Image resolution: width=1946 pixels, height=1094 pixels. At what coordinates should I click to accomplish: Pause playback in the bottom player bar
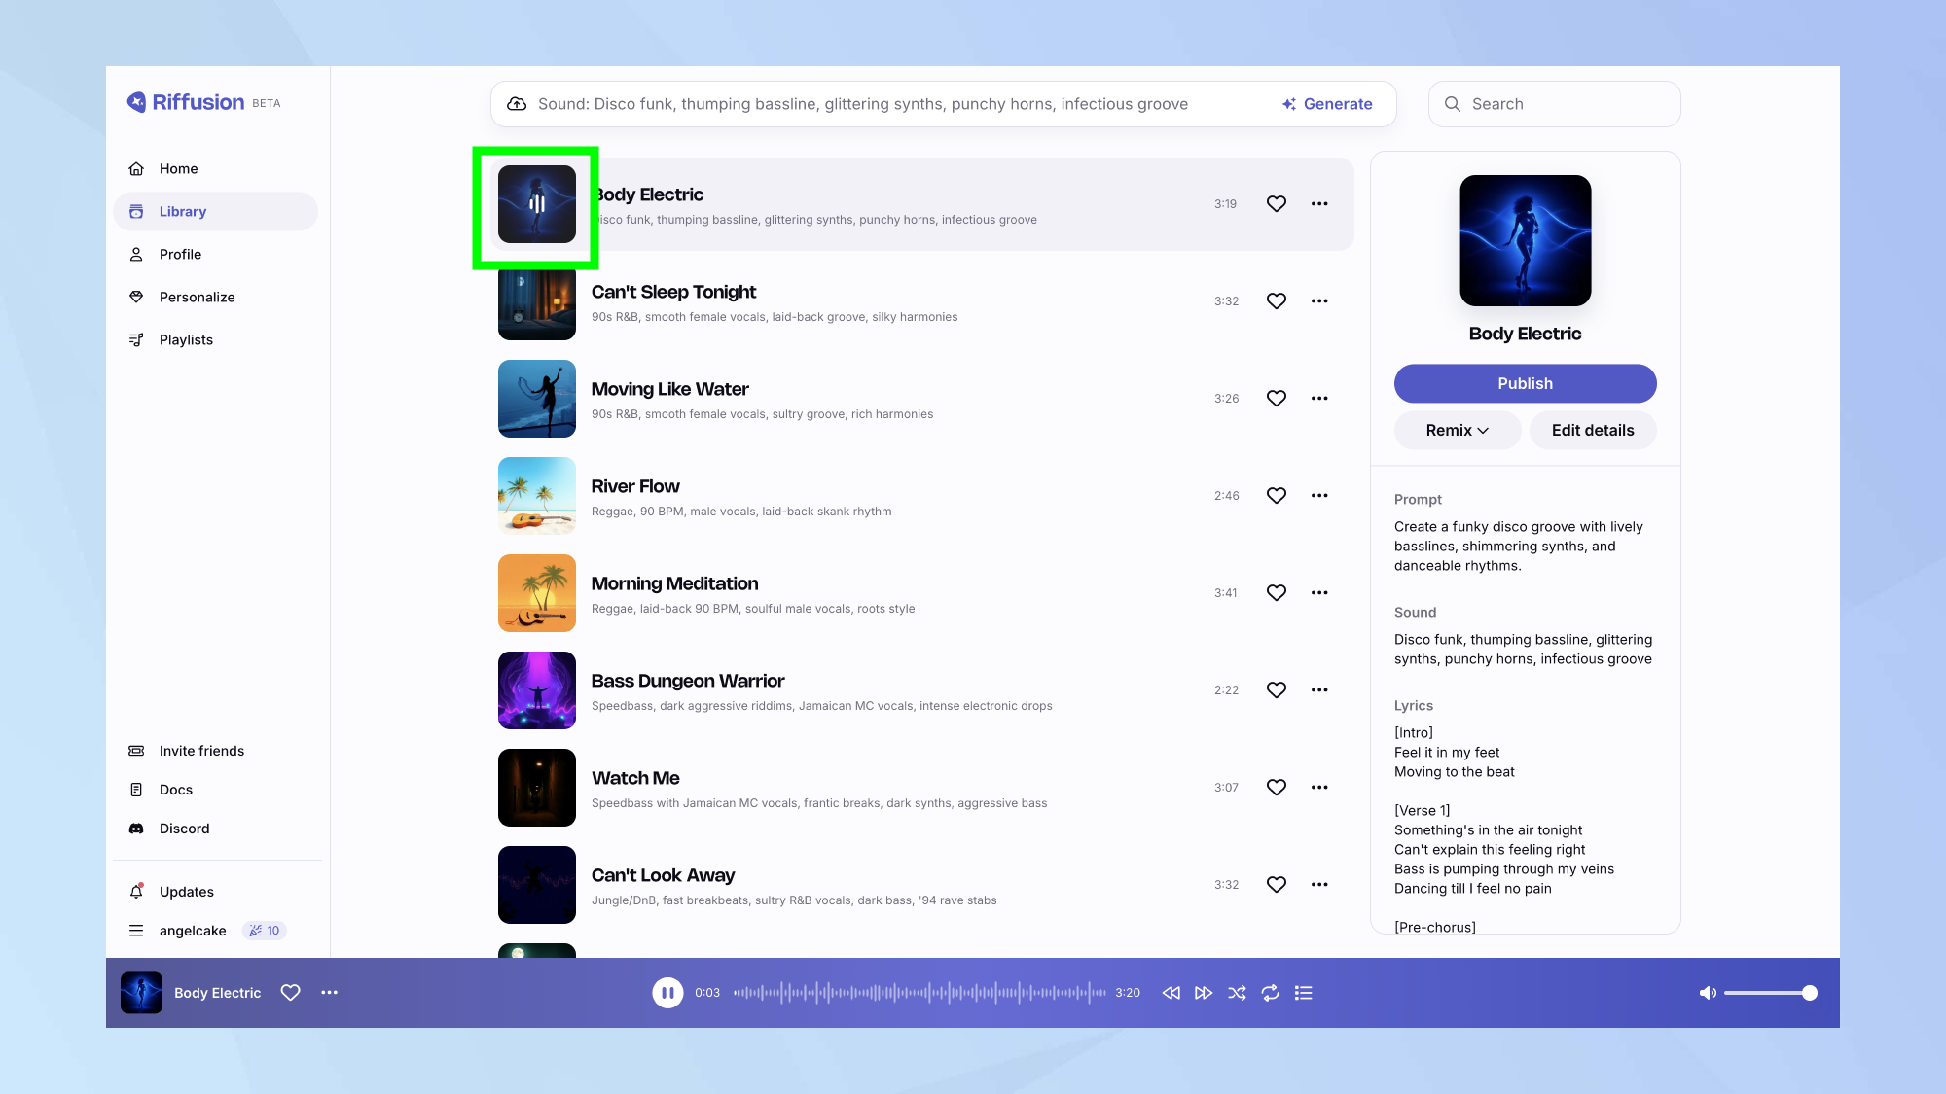[x=667, y=993]
